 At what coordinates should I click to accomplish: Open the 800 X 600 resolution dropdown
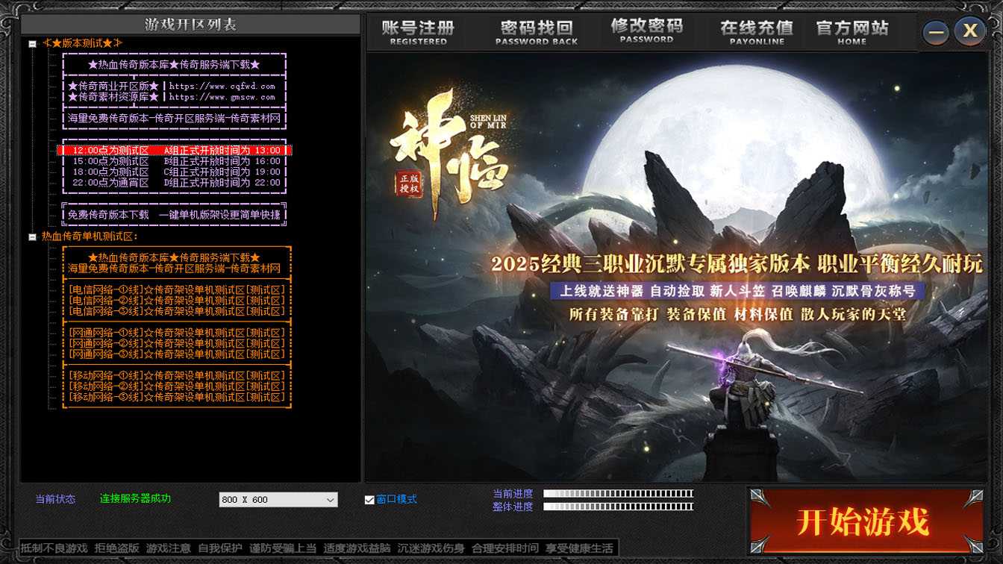click(278, 500)
